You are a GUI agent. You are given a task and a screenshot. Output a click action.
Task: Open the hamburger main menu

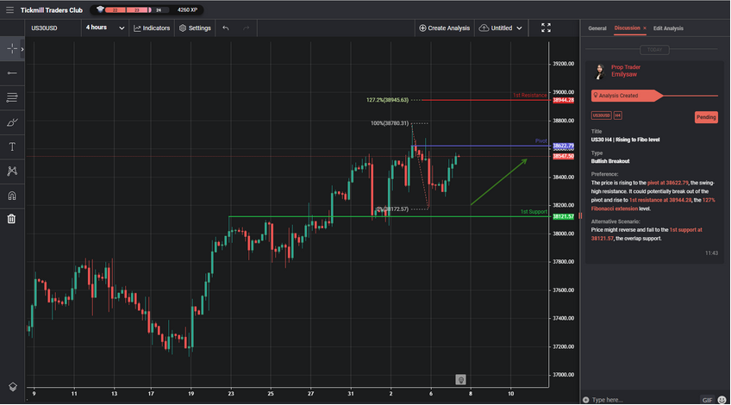[9, 9]
